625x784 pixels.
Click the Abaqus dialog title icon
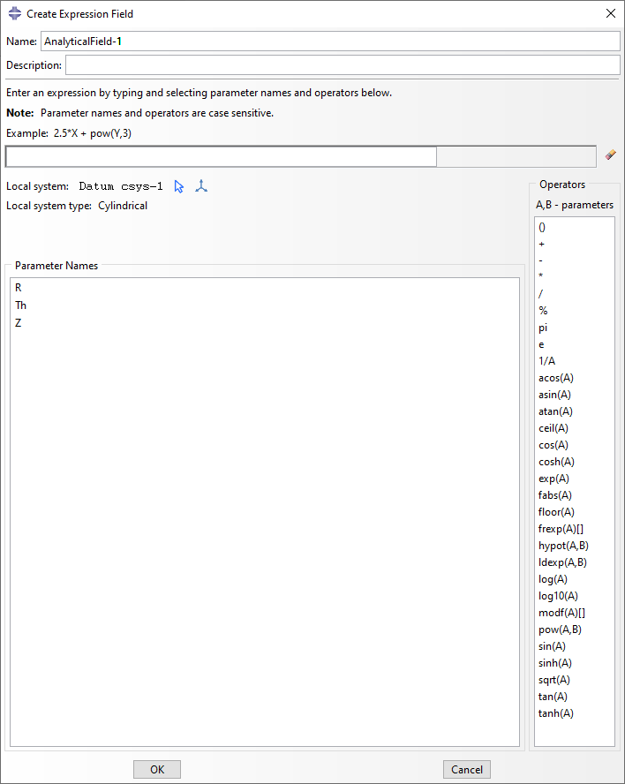(15, 13)
